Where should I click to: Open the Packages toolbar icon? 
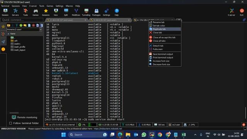pyautogui.click(x=96, y=12)
